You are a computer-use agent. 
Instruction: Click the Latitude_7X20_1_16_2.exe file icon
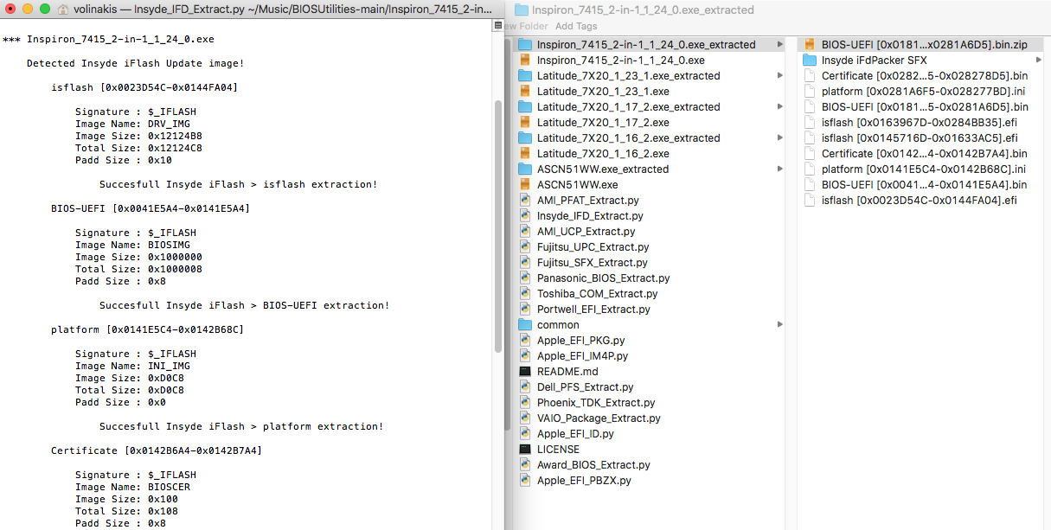coord(525,154)
